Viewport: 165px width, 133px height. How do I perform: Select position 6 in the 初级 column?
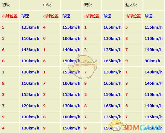point(3,50)
